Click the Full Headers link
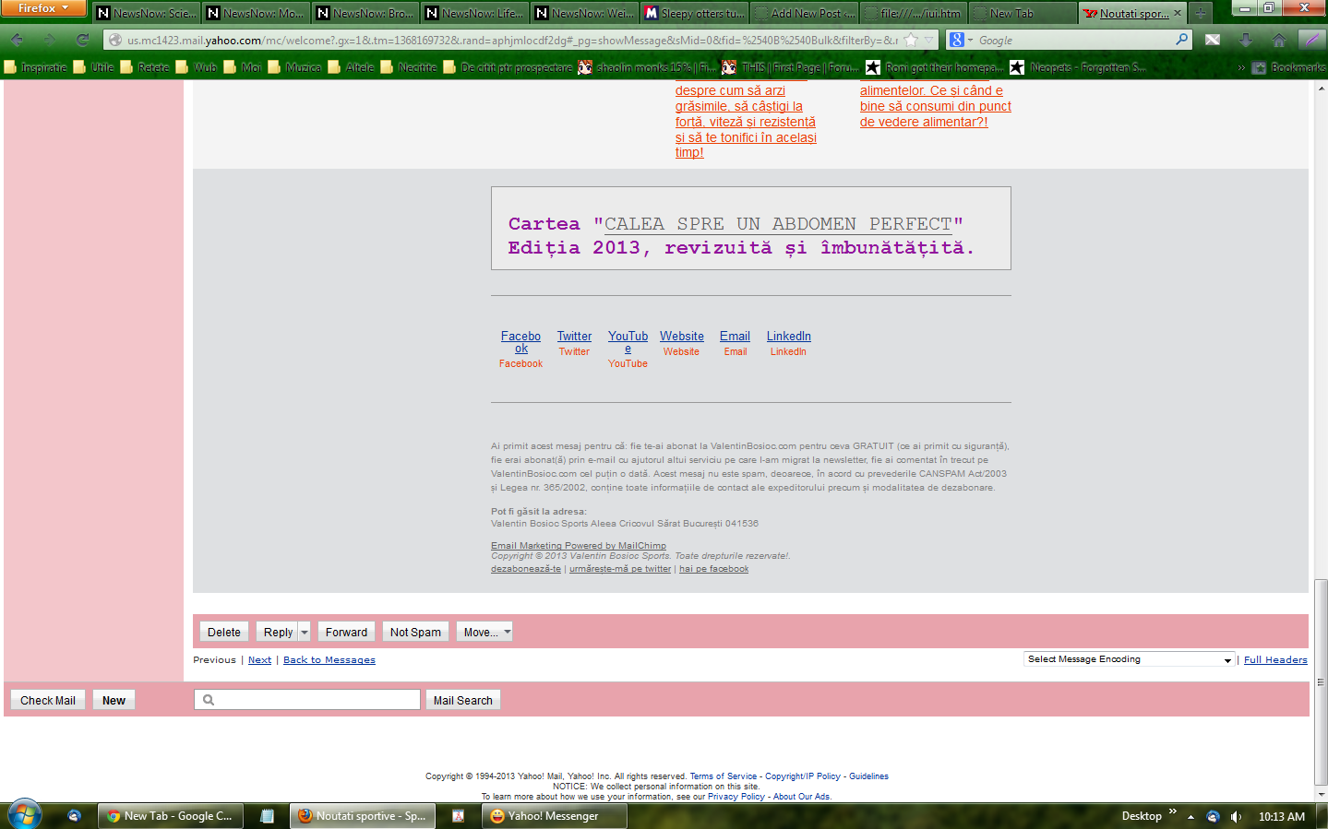This screenshot has width=1328, height=829. (x=1274, y=660)
